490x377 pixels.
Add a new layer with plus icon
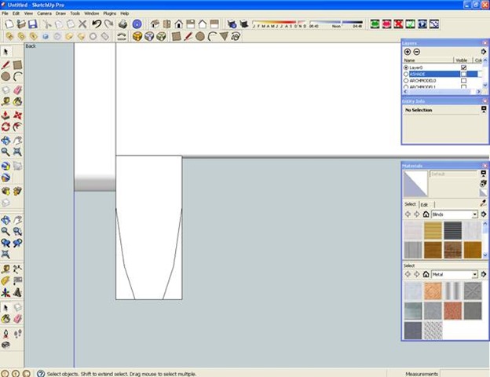pos(408,52)
